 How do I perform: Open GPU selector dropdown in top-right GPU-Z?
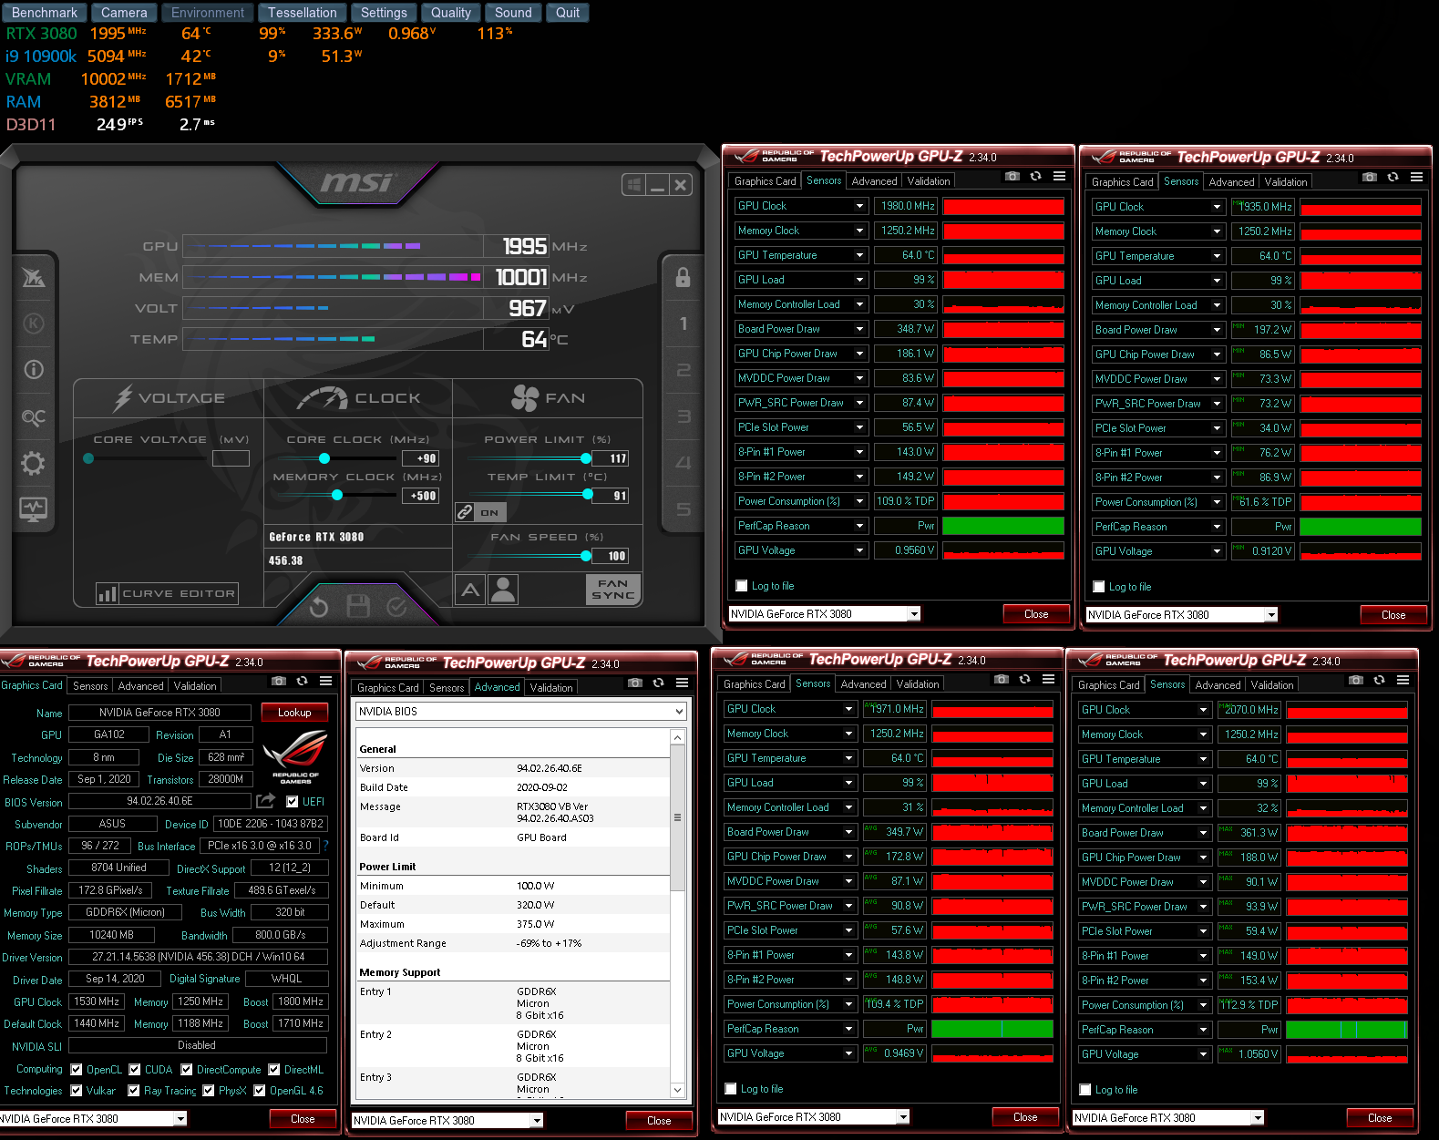pyautogui.click(x=1271, y=615)
